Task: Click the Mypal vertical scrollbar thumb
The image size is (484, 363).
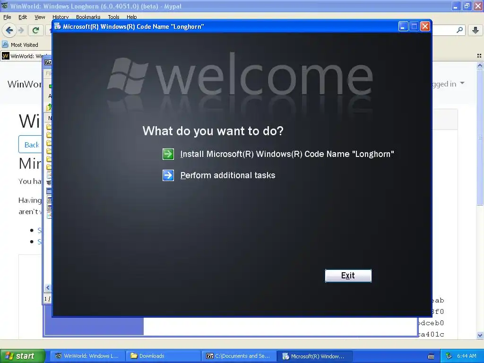Action: coord(480,137)
